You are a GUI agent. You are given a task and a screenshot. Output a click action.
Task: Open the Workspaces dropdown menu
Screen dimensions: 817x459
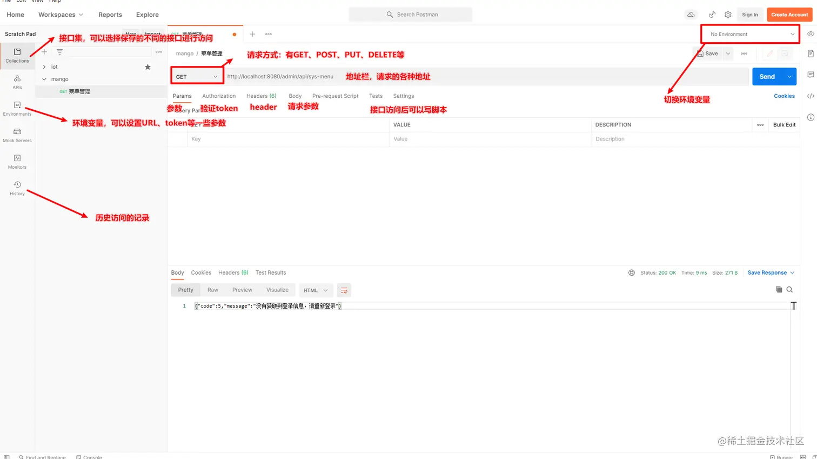click(x=61, y=15)
